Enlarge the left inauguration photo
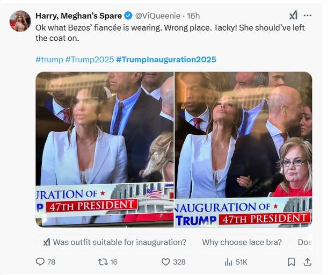Viewport: 334px width, 275px height. [105, 149]
